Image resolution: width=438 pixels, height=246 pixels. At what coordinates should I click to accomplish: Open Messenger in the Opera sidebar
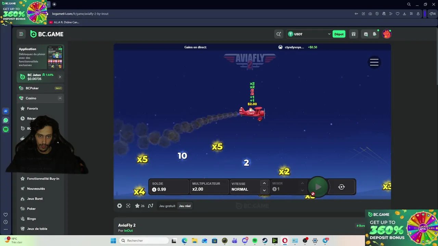point(5,111)
